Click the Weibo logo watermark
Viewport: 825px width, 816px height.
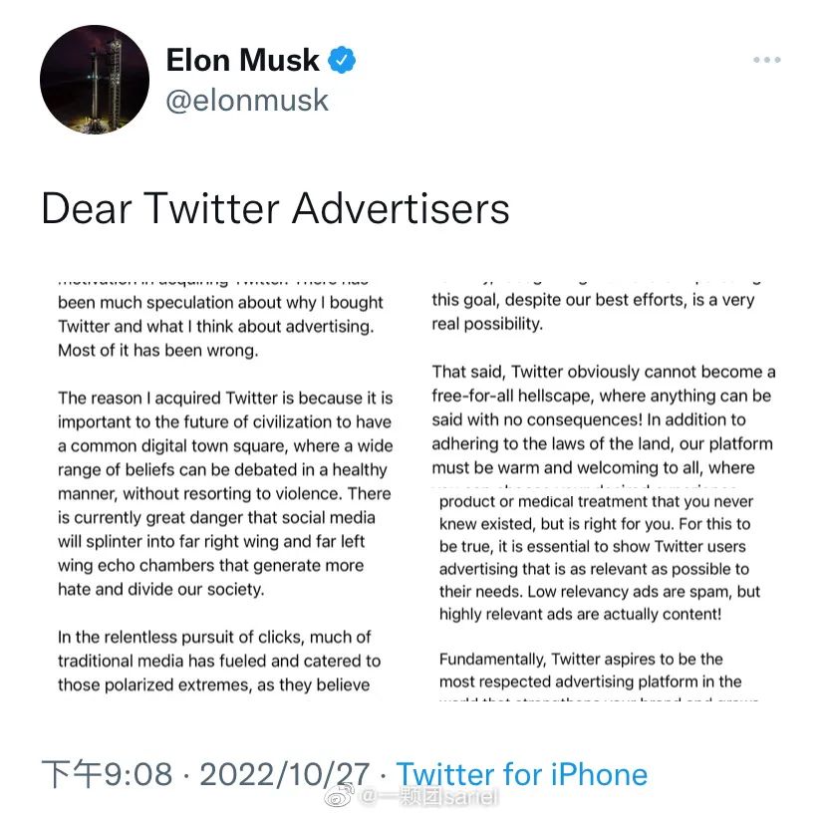[x=342, y=796]
